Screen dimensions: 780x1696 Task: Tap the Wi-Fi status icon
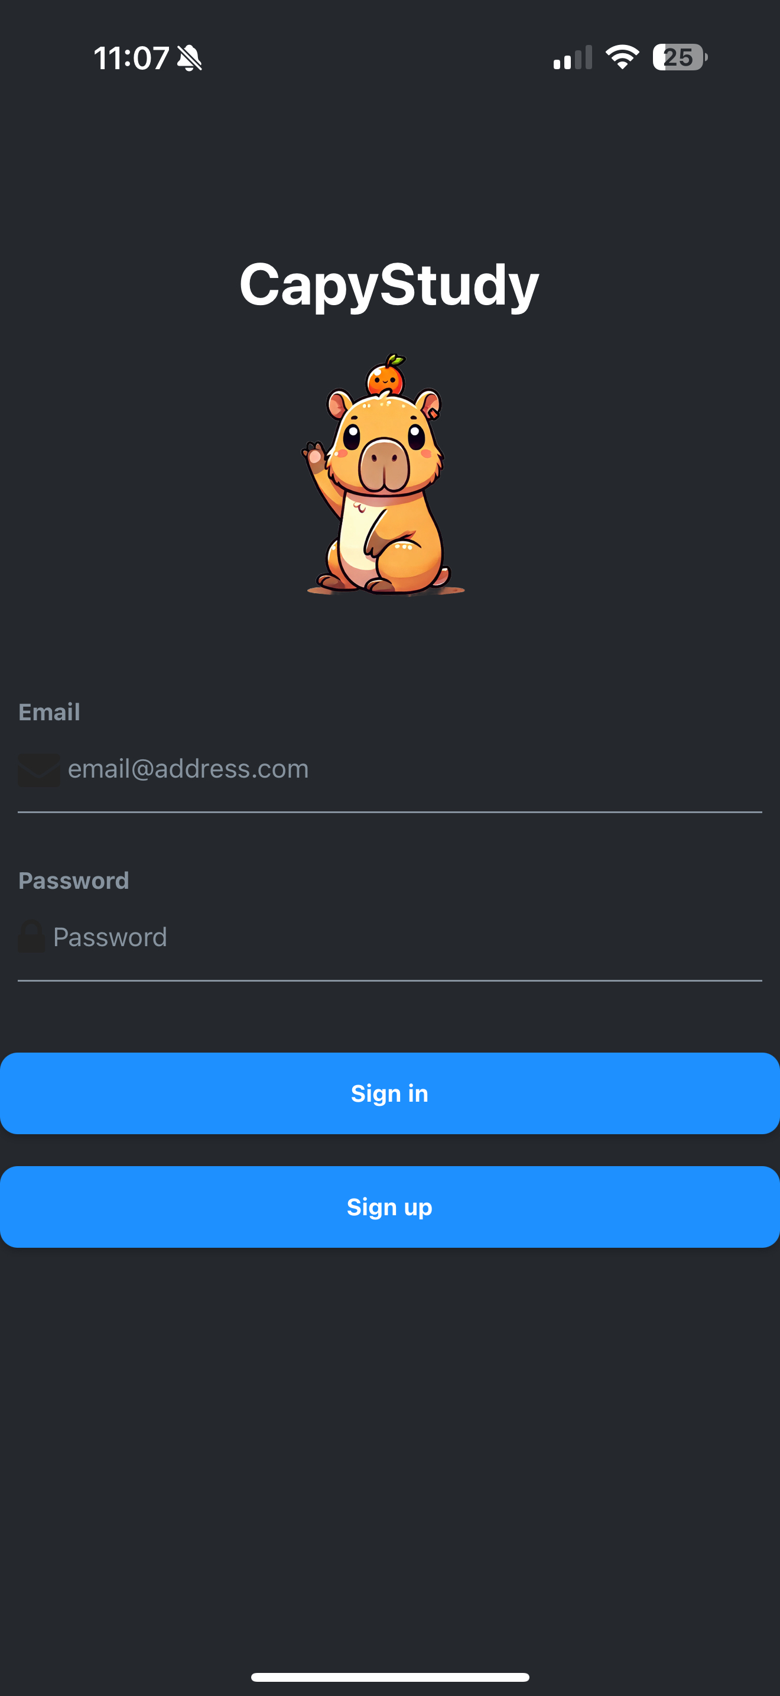coord(622,57)
